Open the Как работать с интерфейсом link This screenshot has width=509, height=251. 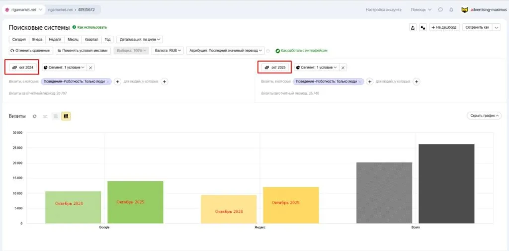tap(302, 51)
